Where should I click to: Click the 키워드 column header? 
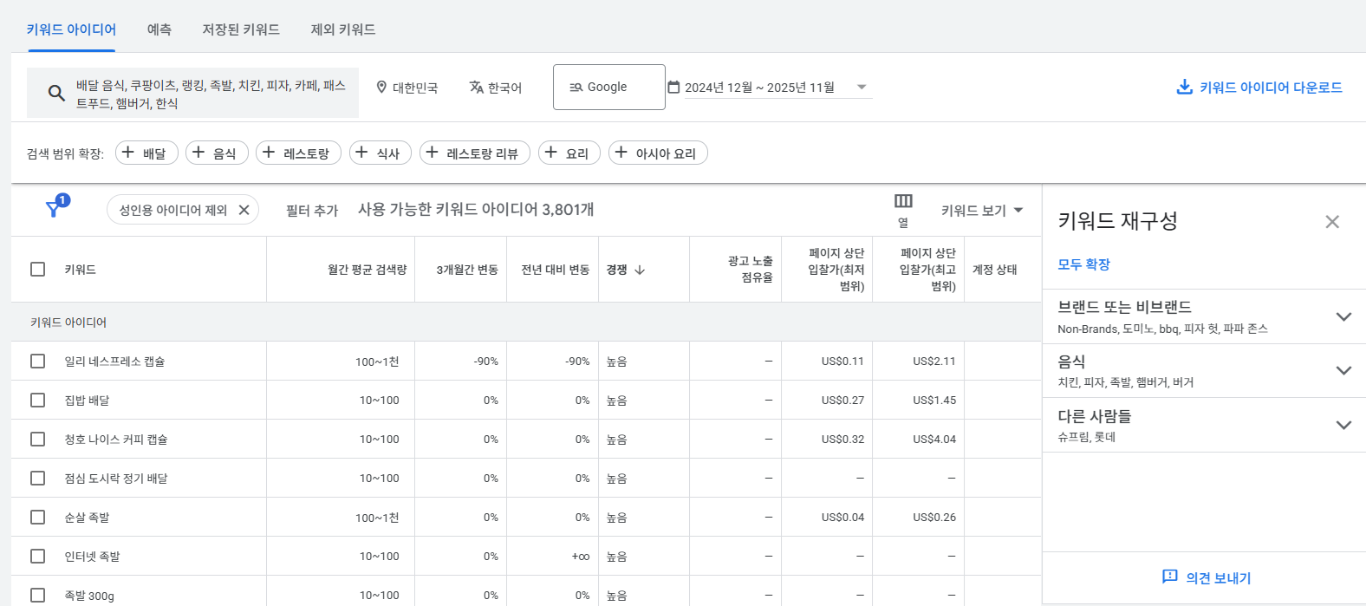80,270
